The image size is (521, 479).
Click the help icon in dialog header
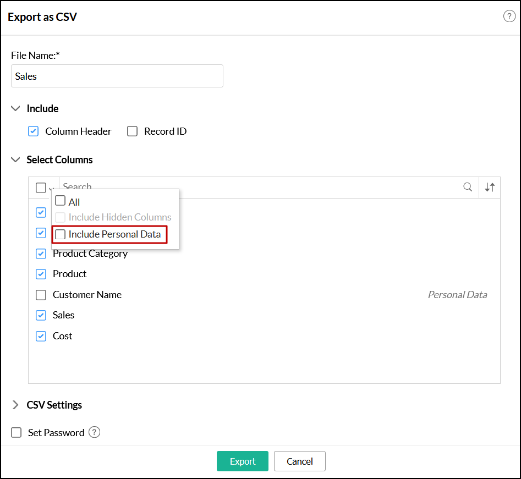click(509, 16)
